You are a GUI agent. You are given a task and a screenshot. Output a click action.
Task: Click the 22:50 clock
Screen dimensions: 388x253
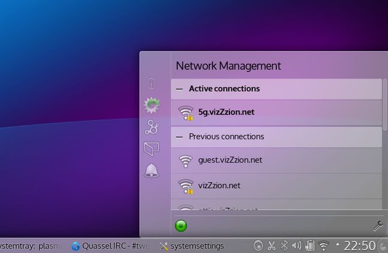360,246
